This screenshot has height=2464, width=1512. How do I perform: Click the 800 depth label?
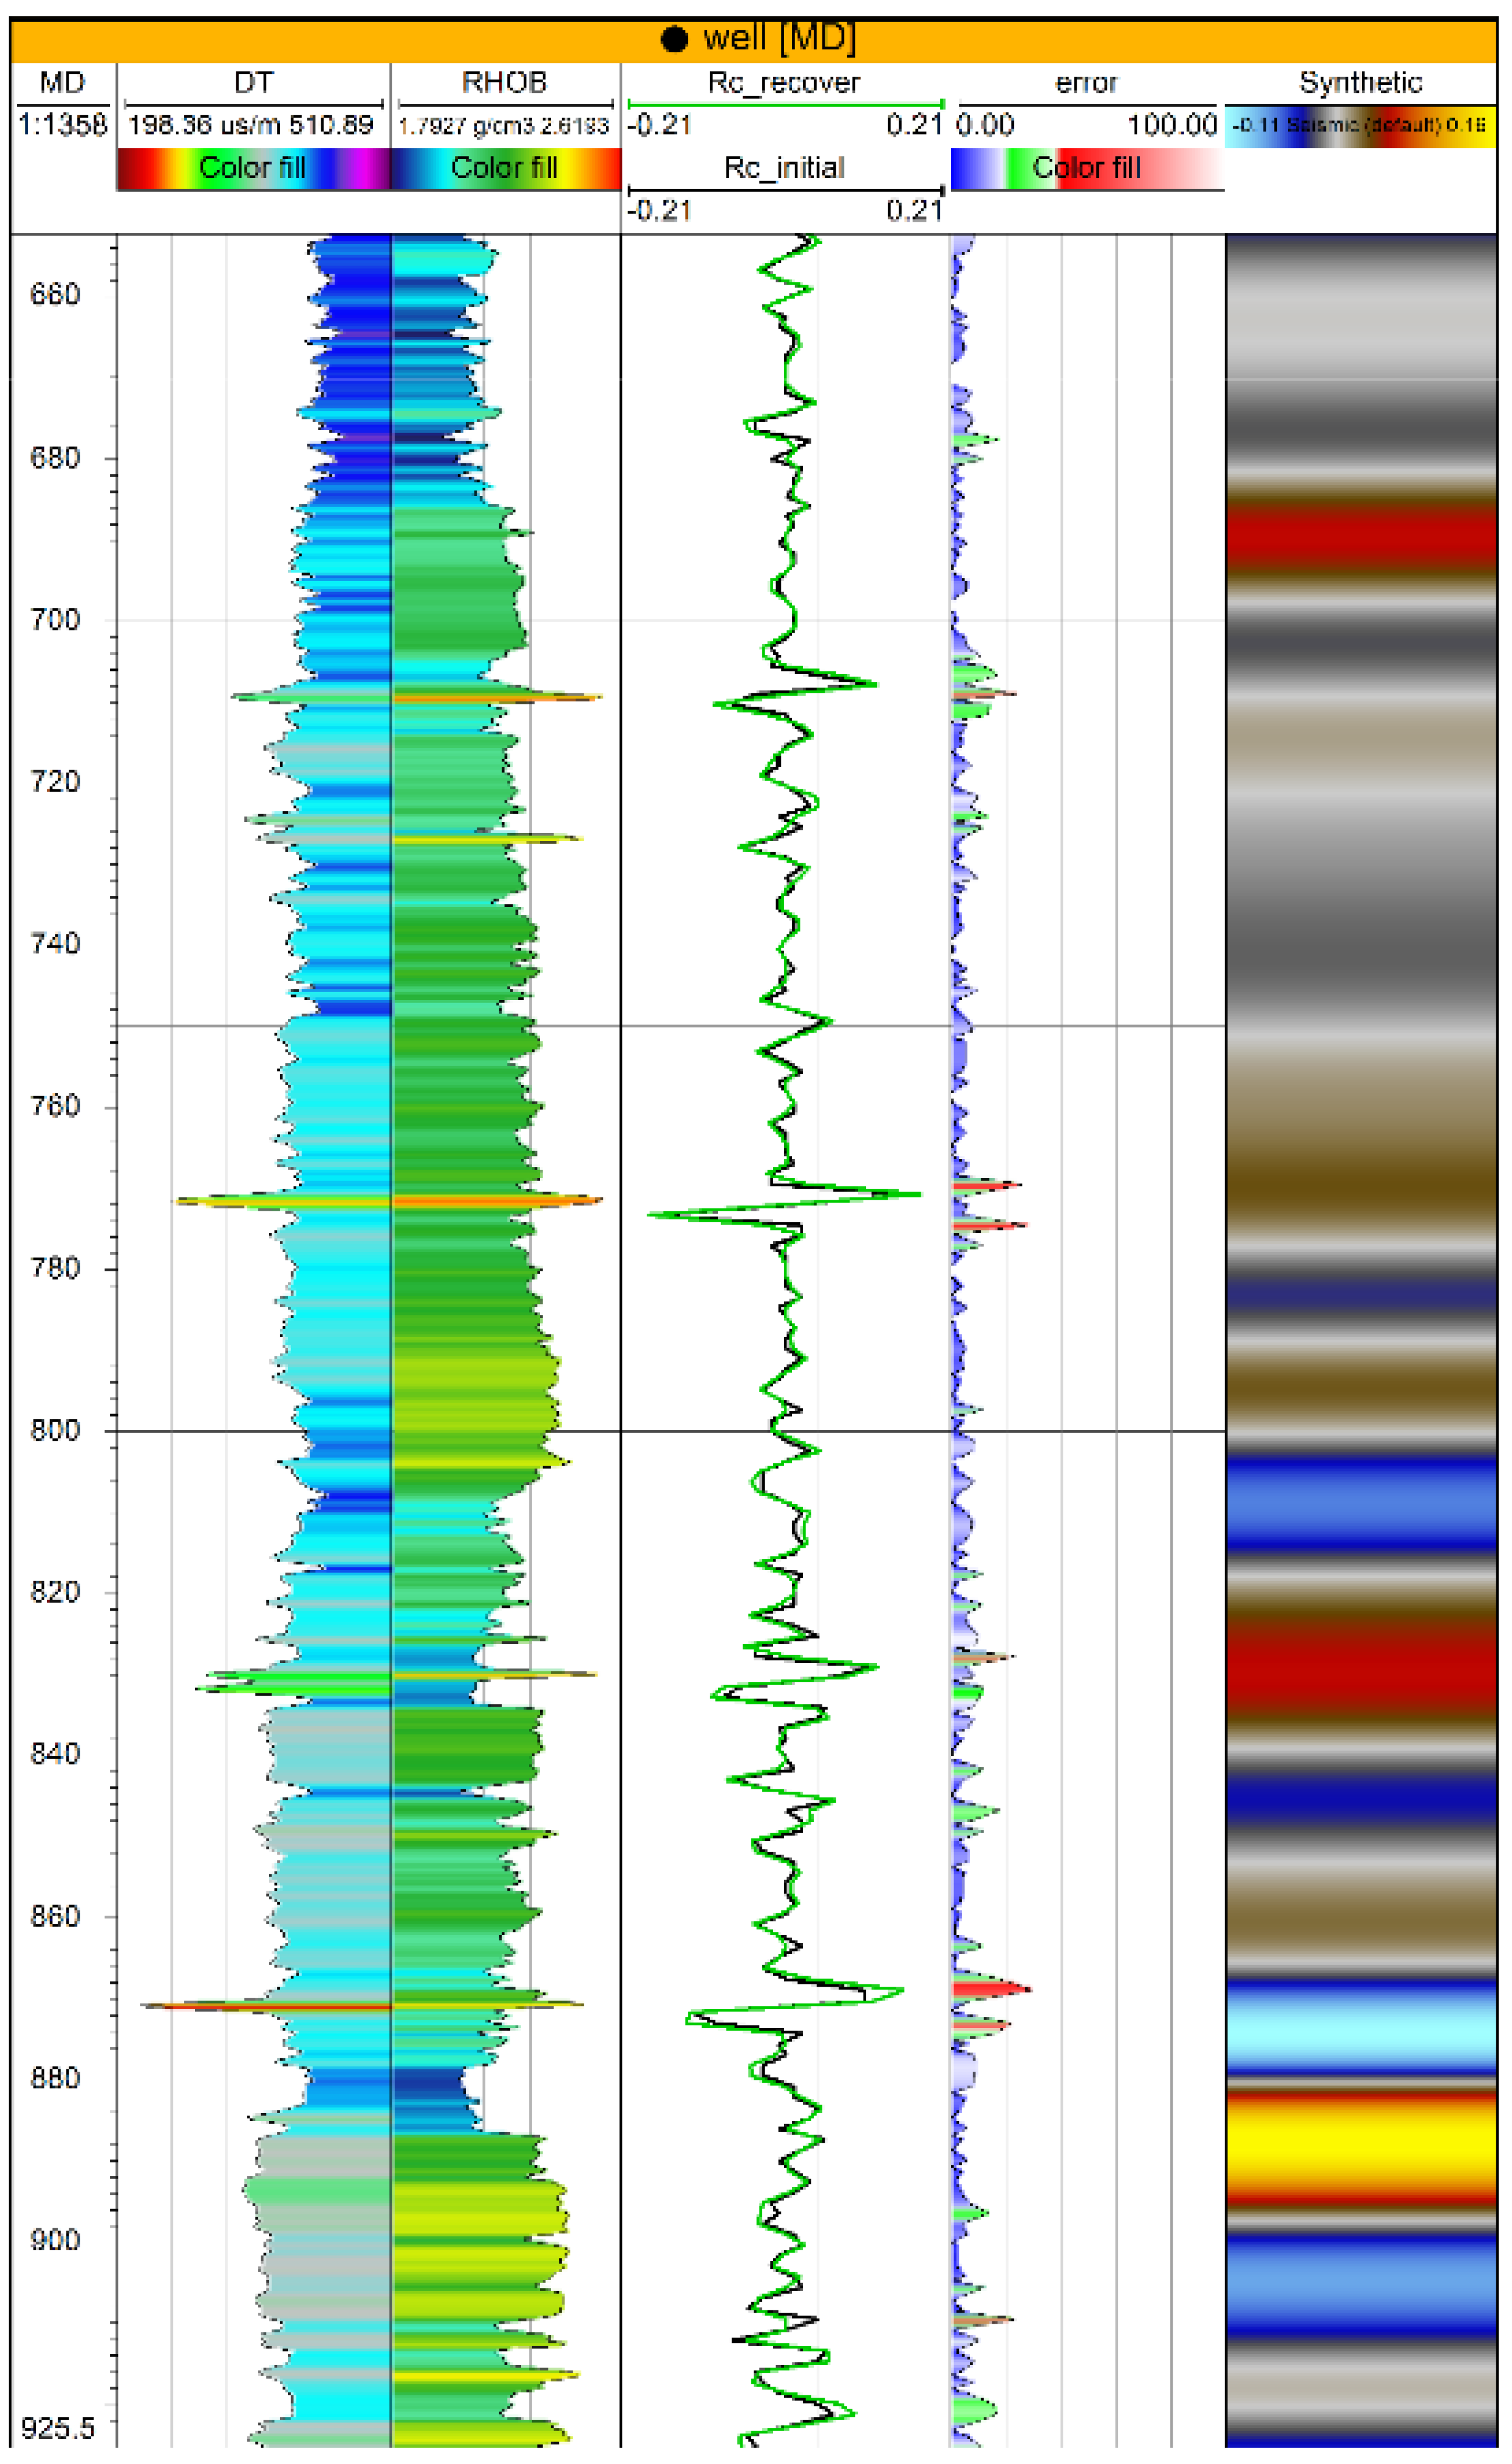(55, 1431)
